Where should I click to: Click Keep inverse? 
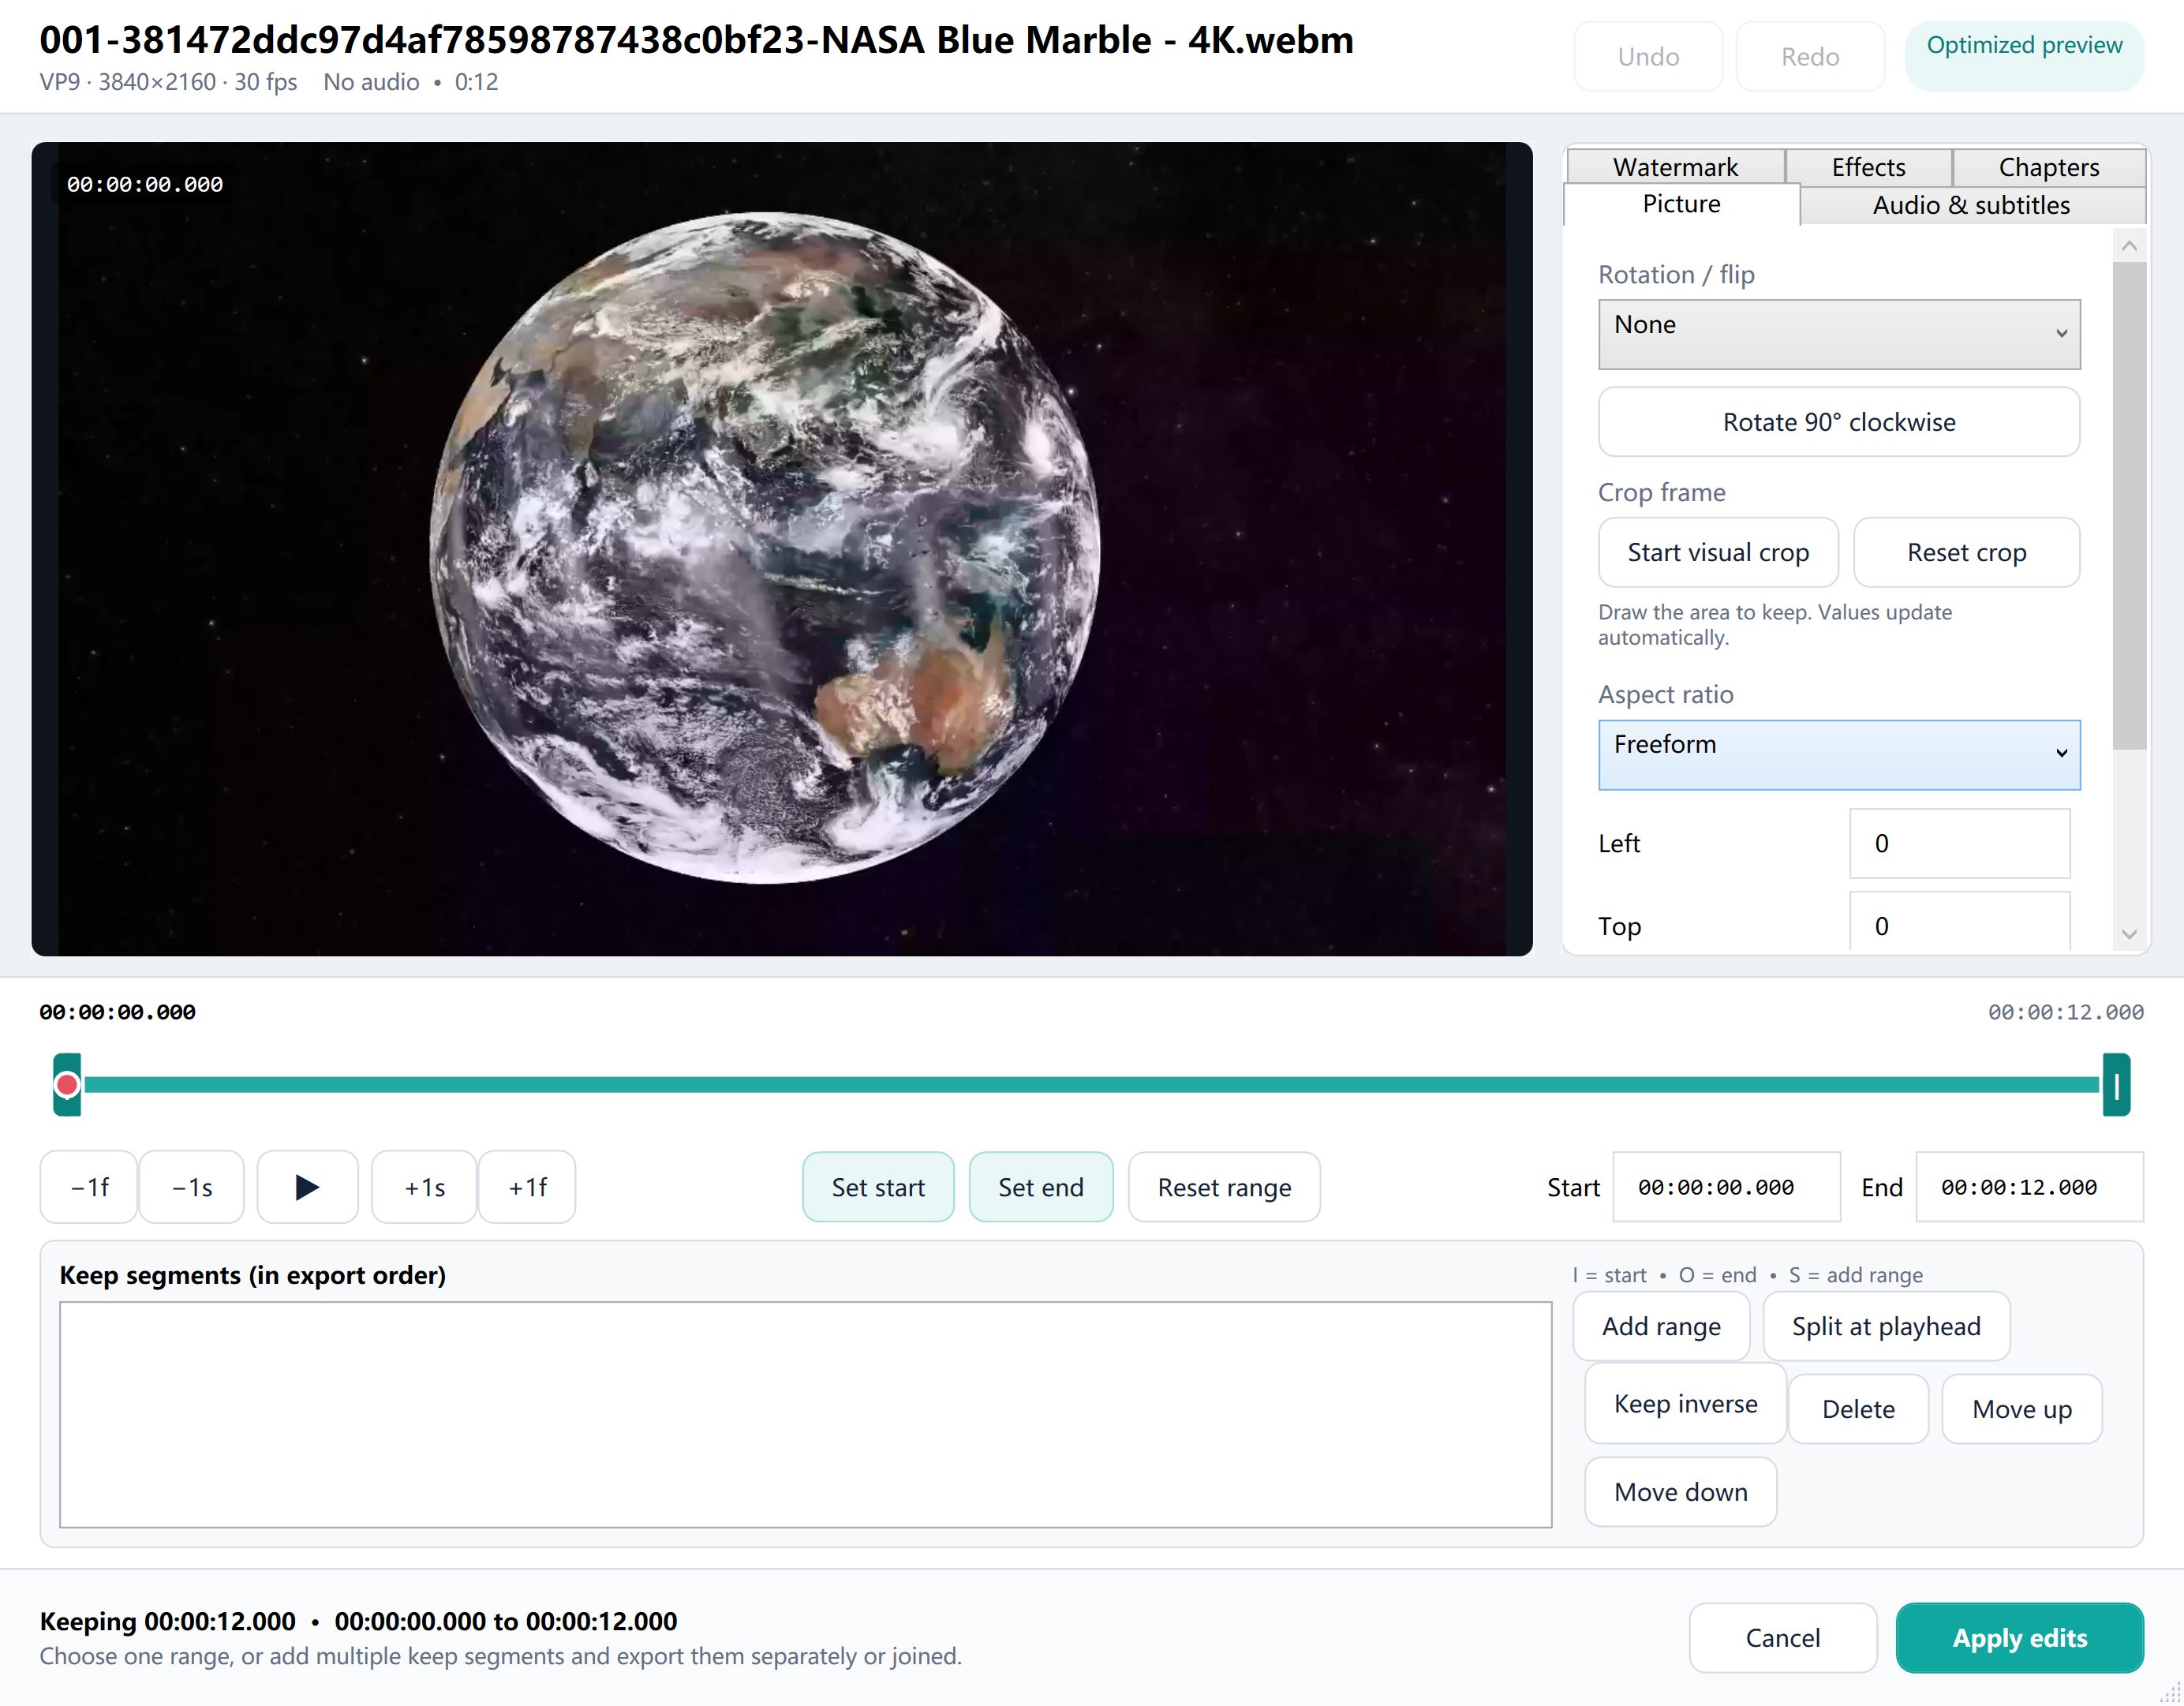[x=1685, y=1404]
